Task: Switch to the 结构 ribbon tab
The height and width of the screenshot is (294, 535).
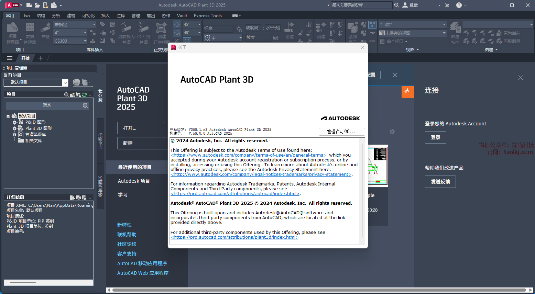Action: coord(41,16)
